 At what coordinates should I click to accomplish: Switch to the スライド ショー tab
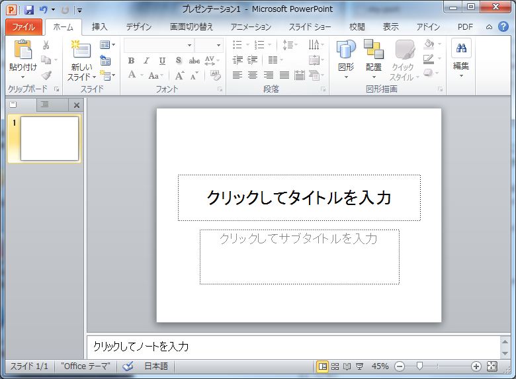[x=310, y=26]
